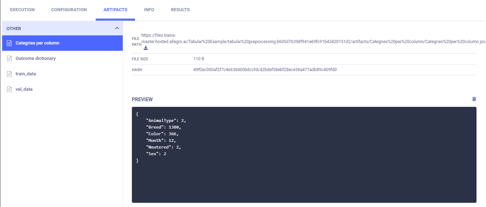Open the train_data artifact

click(26, 74)
